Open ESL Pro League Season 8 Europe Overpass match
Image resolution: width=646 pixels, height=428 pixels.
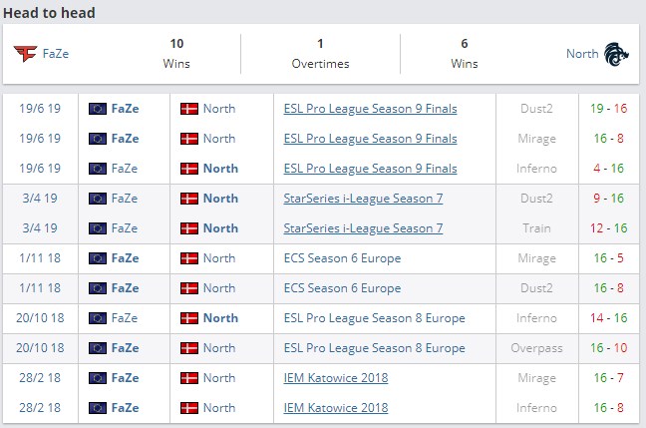(x=375, y=347)
